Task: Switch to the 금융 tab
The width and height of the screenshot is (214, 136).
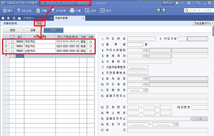Action: (33, 30)
